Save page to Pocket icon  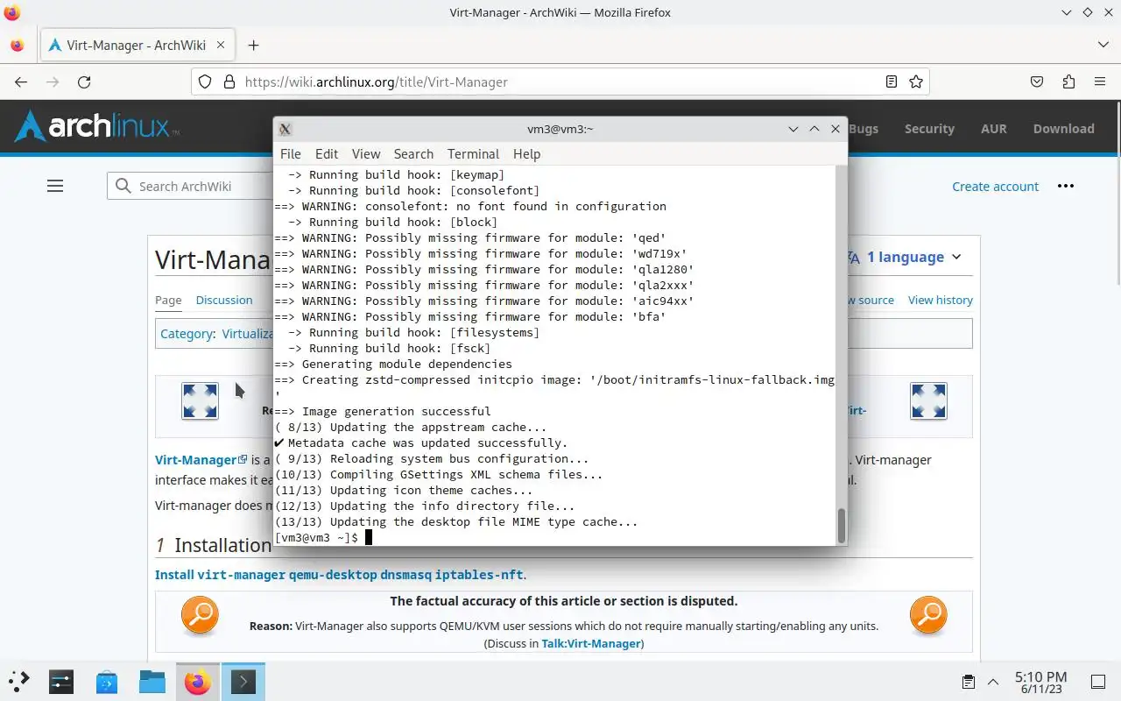pyautogui.click(x=1037, y=81)
